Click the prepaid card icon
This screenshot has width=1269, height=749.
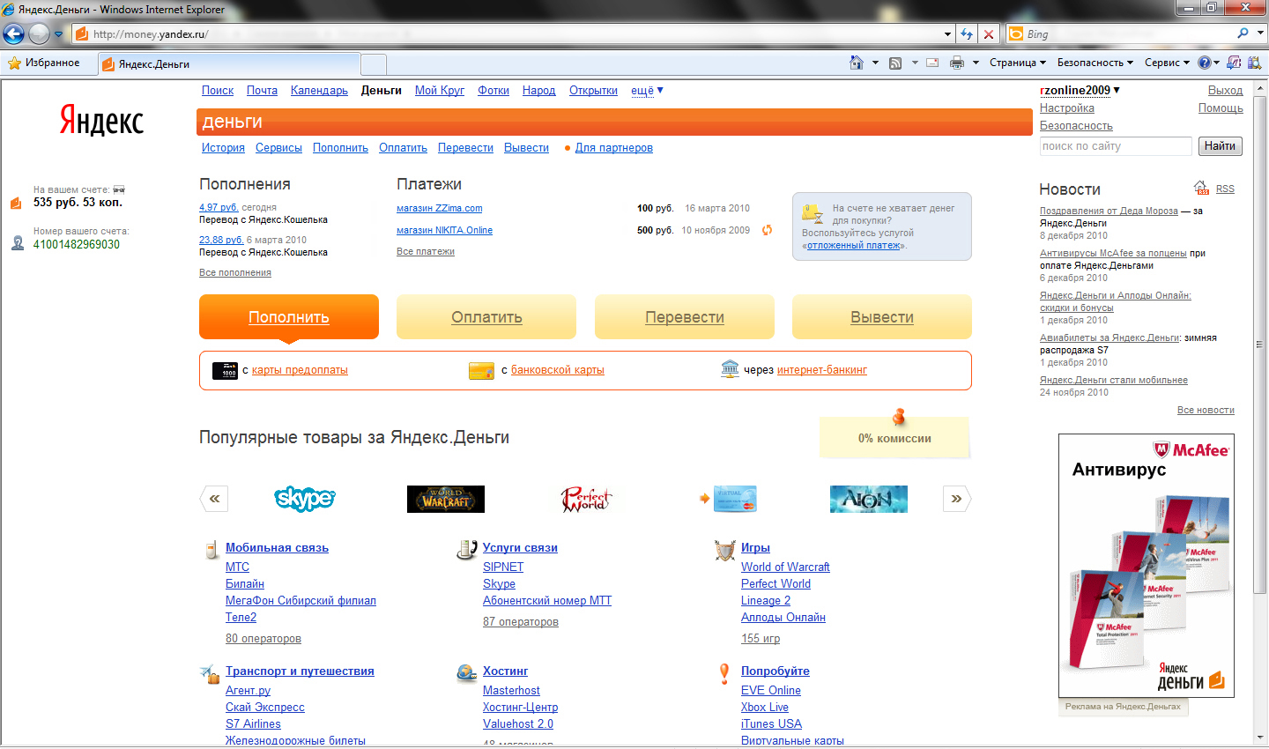click(x=225, y=371)
